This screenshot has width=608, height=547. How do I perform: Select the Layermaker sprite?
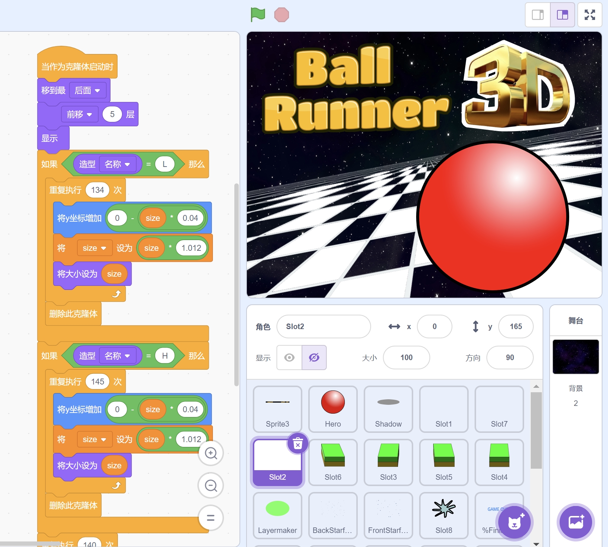click(x=277, y=515)
